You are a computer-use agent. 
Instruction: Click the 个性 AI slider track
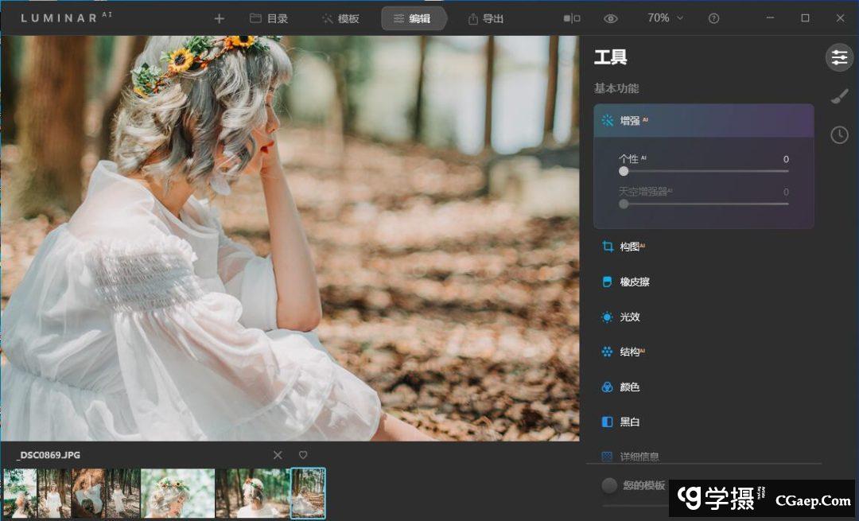pyautogui.click(x=704, y=171)
